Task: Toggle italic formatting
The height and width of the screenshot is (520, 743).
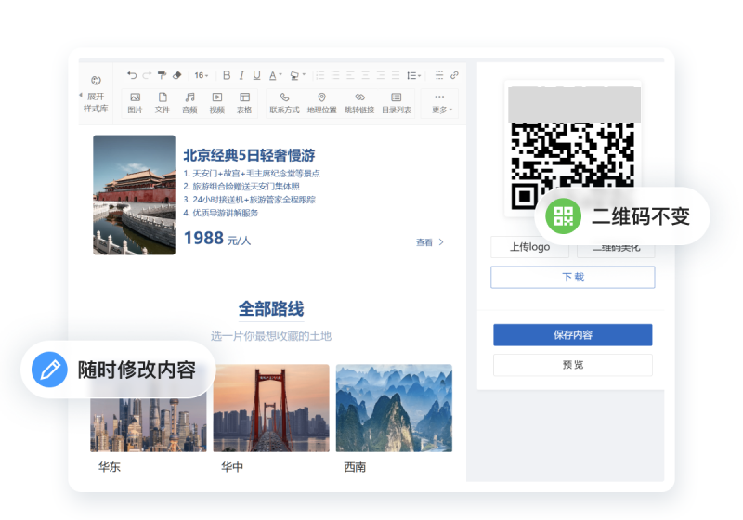Action: click(241, 75)
